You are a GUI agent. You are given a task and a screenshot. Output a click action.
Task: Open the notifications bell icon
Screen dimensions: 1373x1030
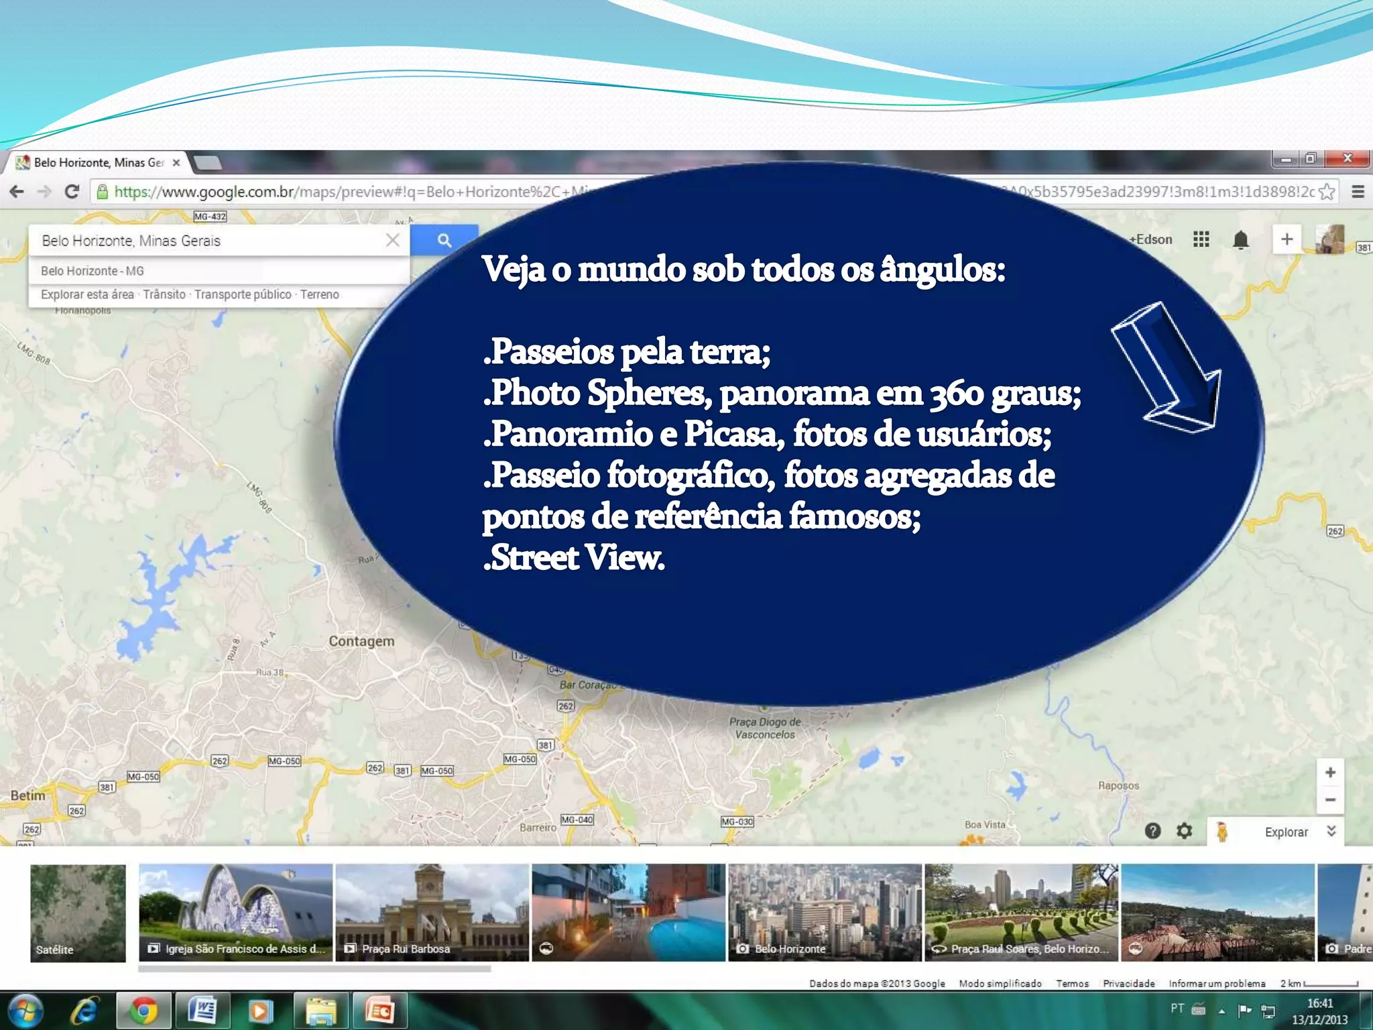point(1240,239)
